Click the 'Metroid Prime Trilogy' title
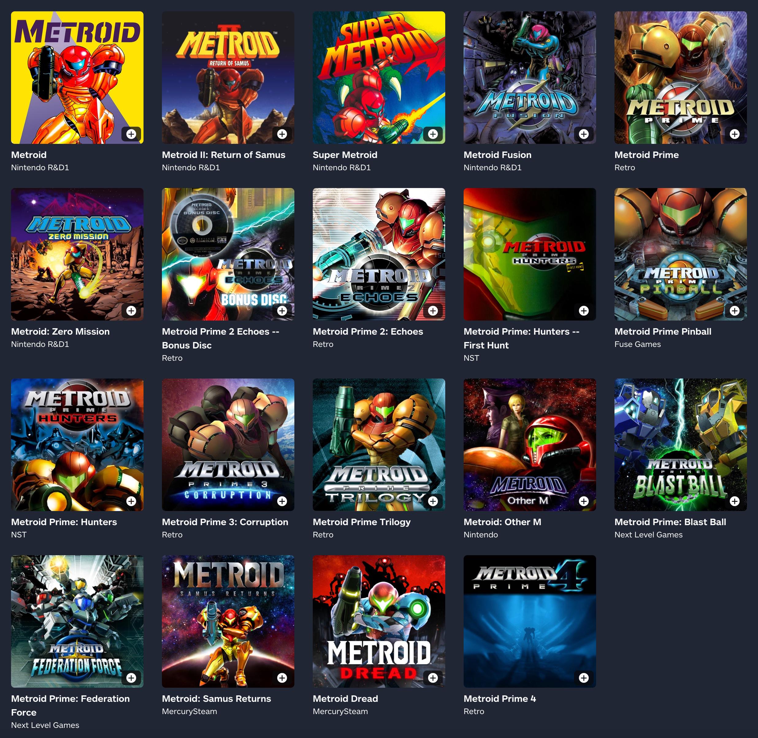Image resolution: width=758 pixels, height=738 pixels. [362, 522]
